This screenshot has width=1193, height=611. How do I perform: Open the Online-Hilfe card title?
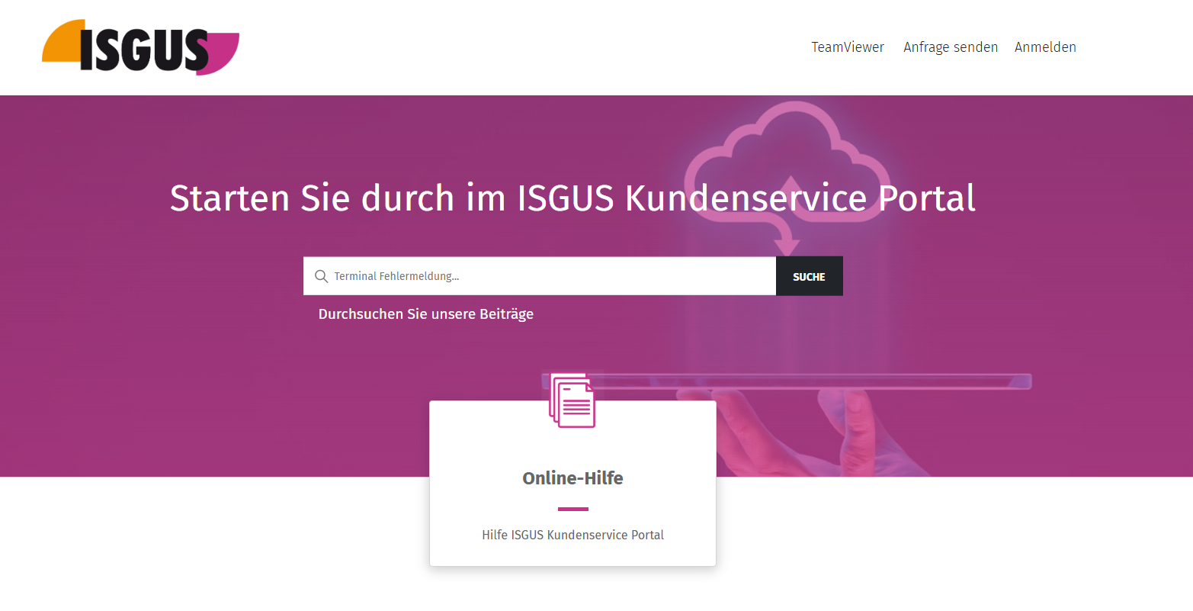pos(572,478)
